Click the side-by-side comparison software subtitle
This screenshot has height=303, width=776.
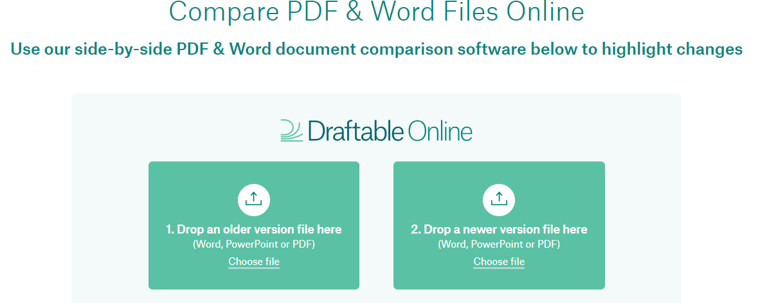(x=377, y=49)
